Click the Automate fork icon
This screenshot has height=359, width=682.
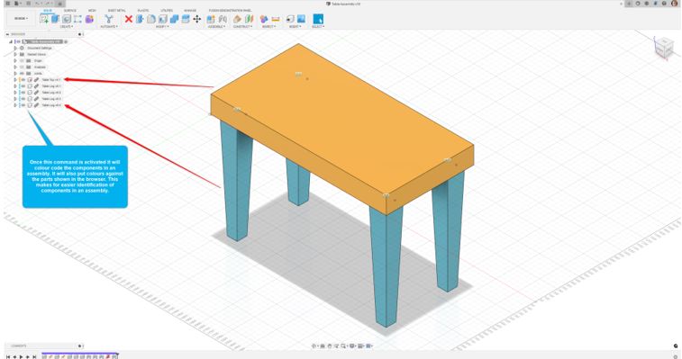(x=109, y=19)
